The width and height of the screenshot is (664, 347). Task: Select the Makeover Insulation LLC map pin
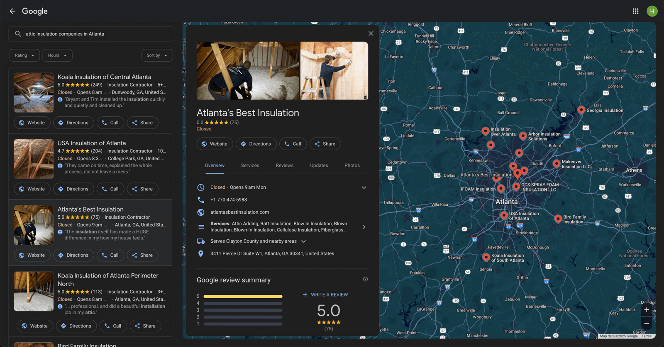pos(557,164)
